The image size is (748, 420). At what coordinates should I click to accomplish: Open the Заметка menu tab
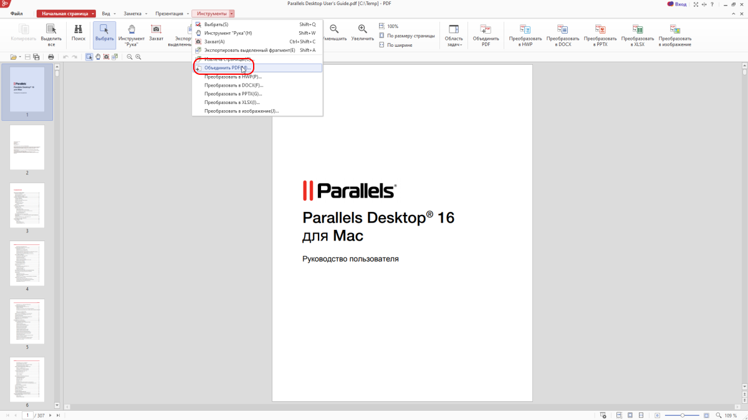[133, 13]
